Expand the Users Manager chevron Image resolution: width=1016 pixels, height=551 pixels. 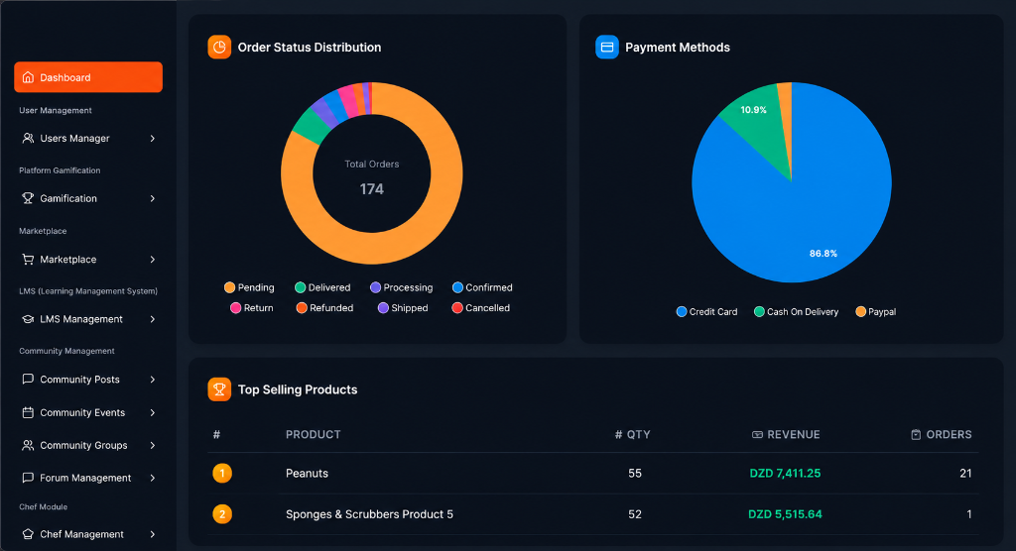tap(152, 138)
